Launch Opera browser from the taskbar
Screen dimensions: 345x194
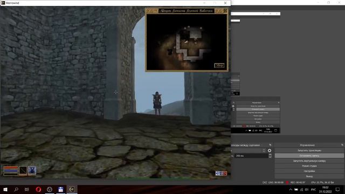[x=38, y=189]
